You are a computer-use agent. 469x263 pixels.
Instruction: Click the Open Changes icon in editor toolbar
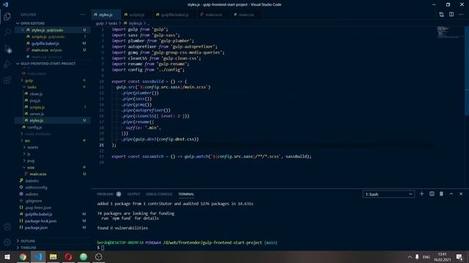pyautogui.click(x=441, y=15)
